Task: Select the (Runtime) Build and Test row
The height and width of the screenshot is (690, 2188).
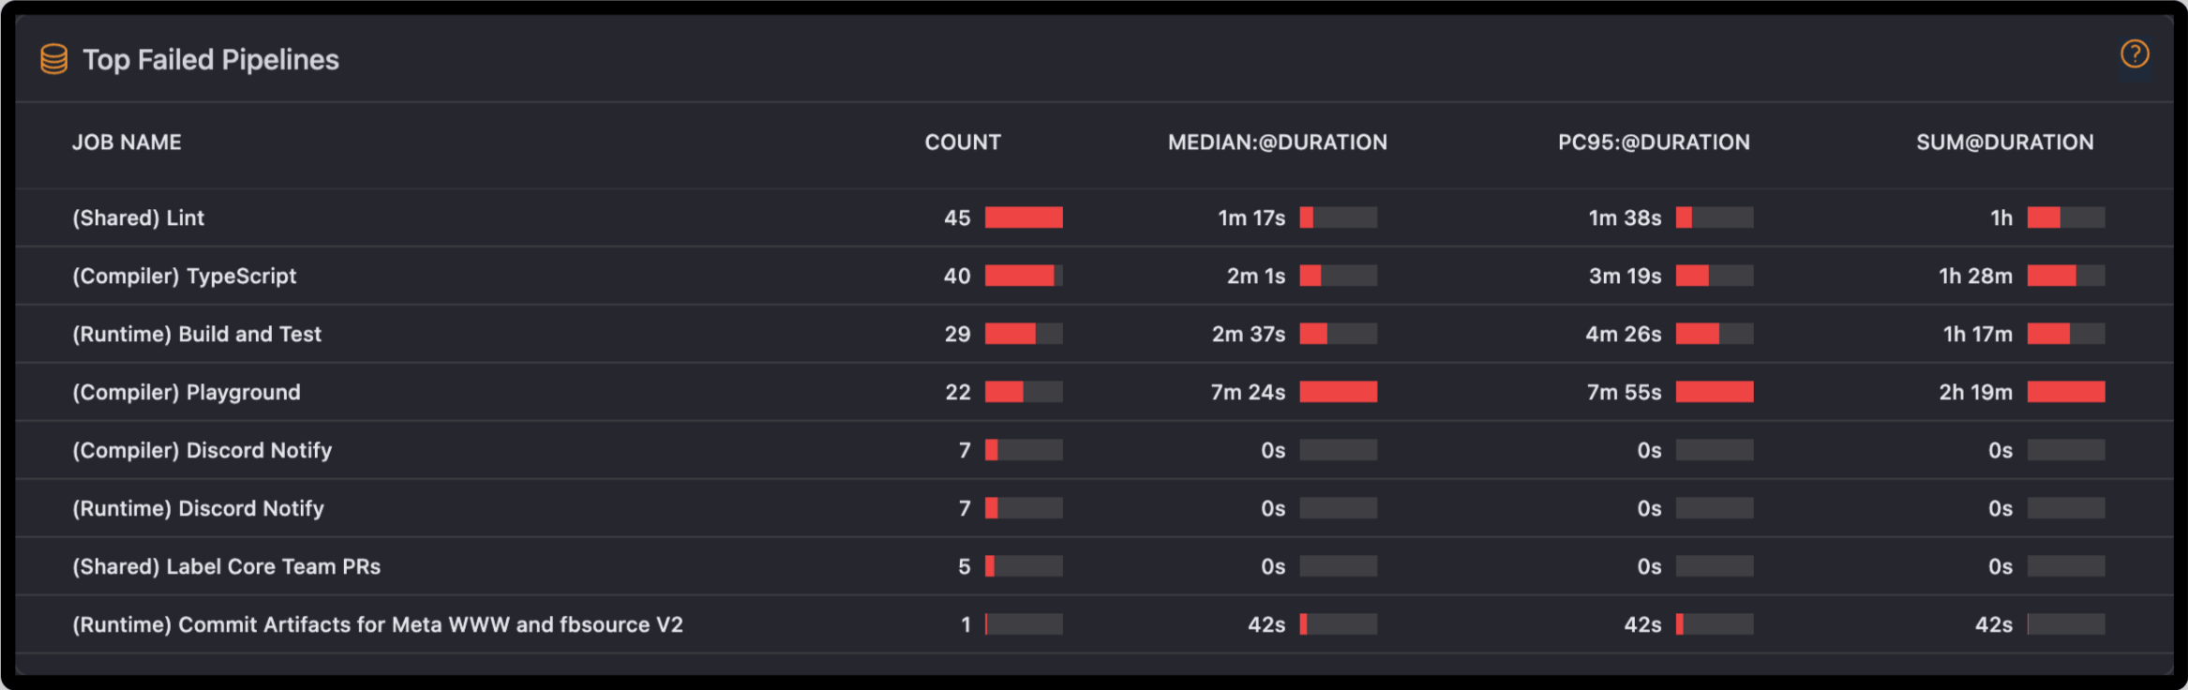Action: tap(197, 334)
